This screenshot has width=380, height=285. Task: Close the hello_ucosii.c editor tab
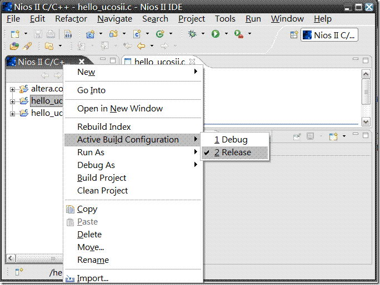pos(192,62)
